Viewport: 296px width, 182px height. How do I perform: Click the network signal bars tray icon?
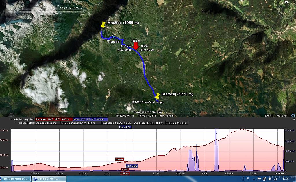275,179
